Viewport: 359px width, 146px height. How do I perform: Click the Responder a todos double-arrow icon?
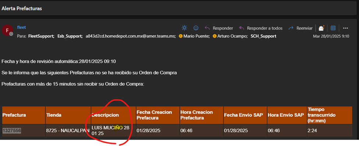pyautogui.click(x=242, y=28)
